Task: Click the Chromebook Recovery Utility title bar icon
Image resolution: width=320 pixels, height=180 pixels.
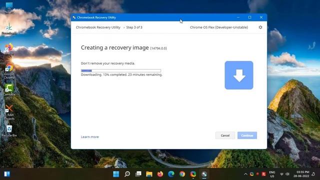Action: [x=74, y=17]
